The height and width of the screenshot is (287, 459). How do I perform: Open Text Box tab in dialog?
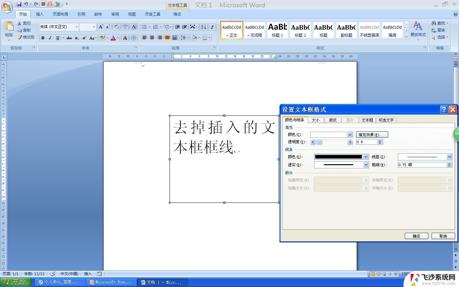click(x=367, y=120)
